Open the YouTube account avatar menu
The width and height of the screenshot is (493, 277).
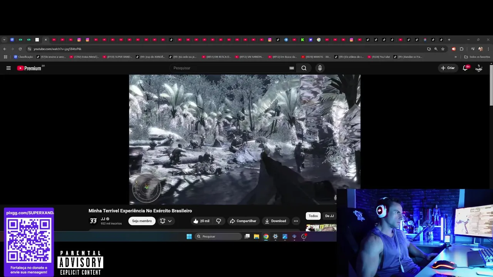click(479, 68)
